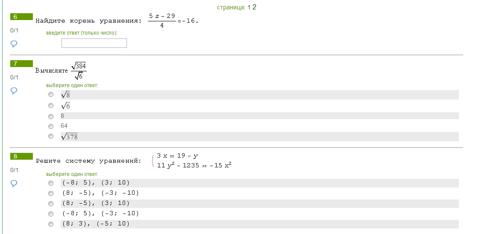This screenshot has width=479, height=234.
Task: Click the green question 7 number badge
Action: click(21, 64)
